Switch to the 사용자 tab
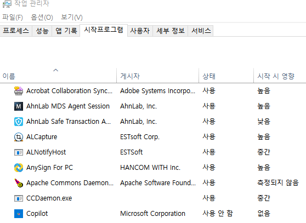This screenshot has height=223, width=306. 140,31
